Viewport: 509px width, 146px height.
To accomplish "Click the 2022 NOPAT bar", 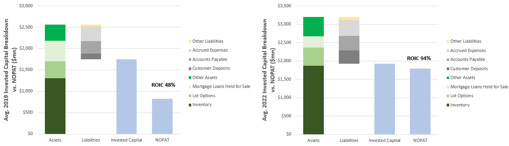I will [x=420, y=101].
